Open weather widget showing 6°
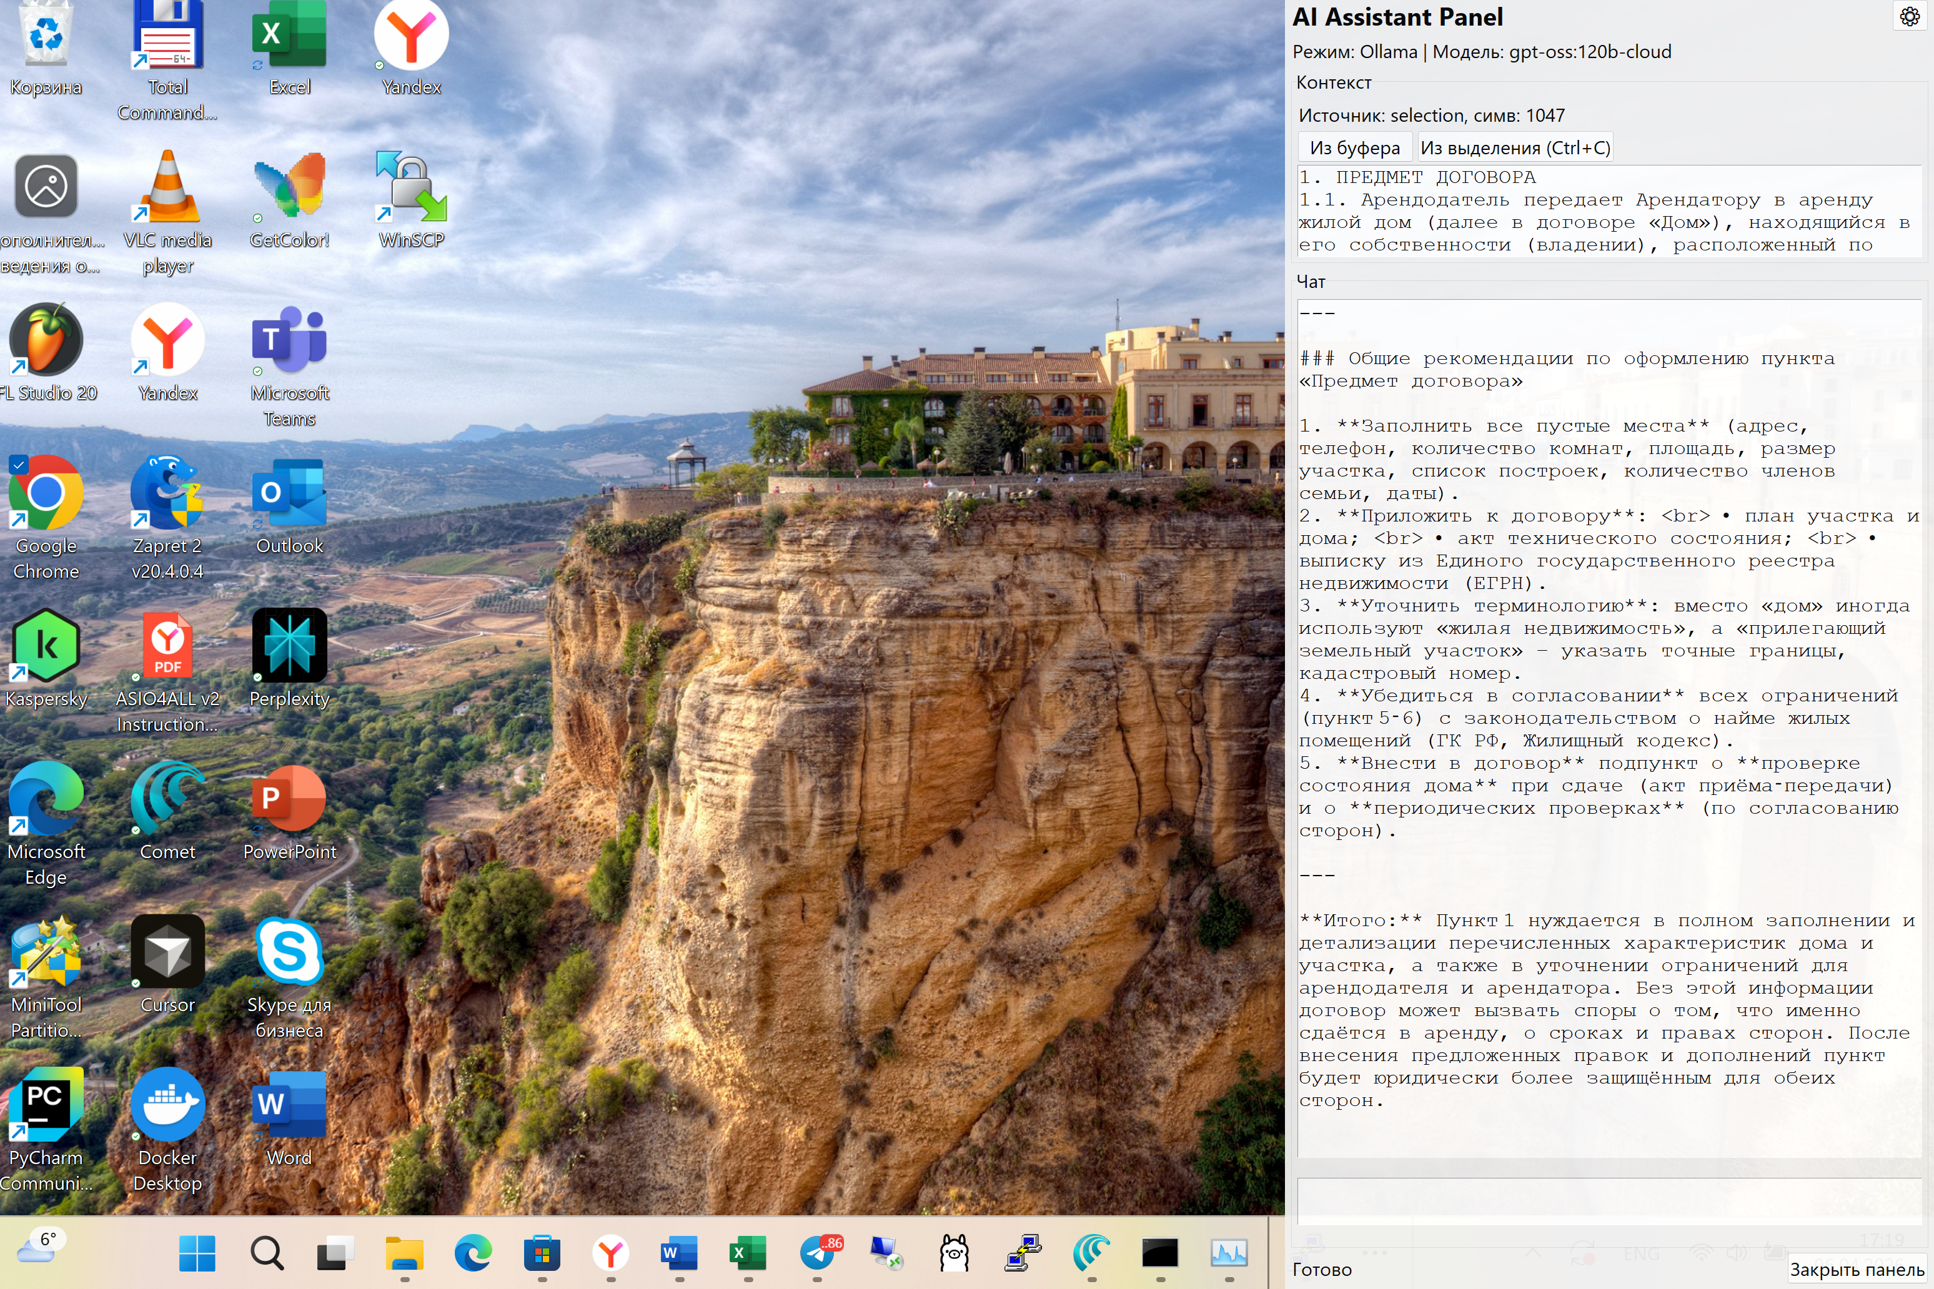 [x=39, y=1247]
